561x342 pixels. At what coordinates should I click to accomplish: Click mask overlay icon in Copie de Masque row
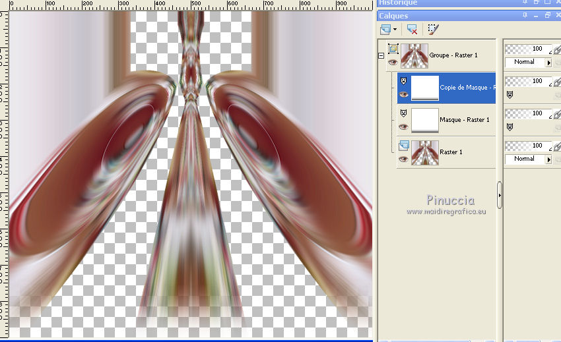[x=510, y=95]
